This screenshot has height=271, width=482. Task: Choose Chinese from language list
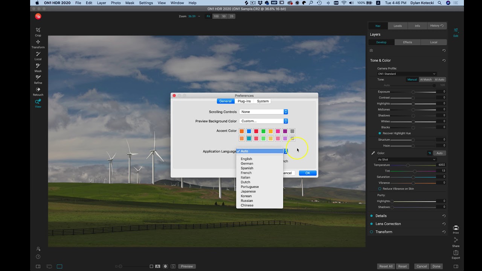click(x=259, y=206)
